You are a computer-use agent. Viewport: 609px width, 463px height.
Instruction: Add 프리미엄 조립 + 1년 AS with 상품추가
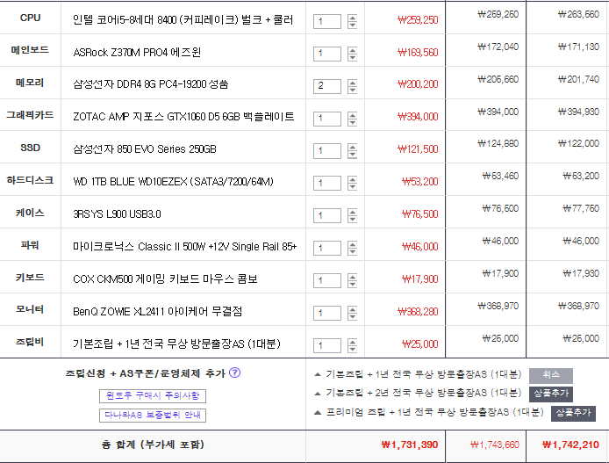pos(573,413)
